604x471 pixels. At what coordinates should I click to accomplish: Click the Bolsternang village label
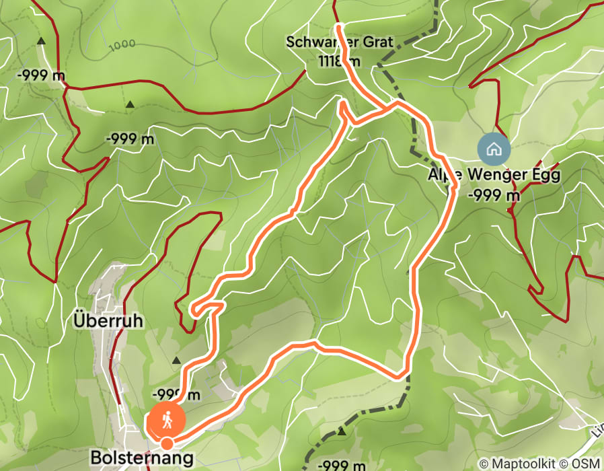coord(142,458)
